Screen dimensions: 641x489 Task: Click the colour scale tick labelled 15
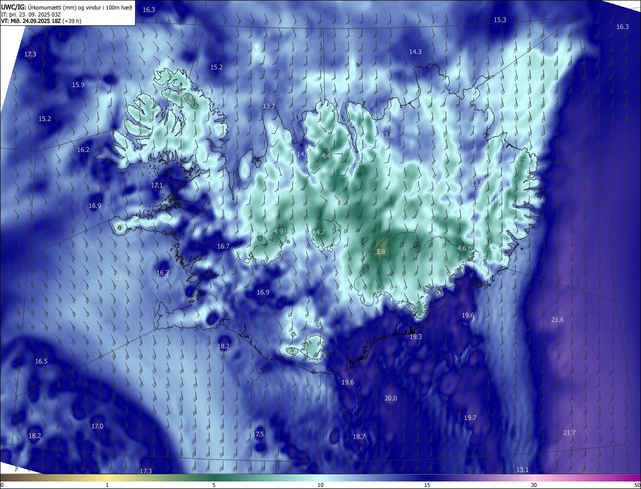427,485
